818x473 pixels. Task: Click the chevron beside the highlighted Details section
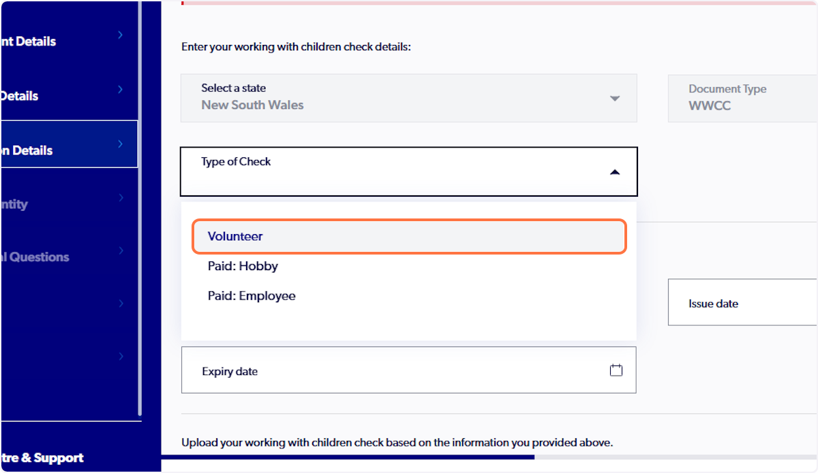[120, 144]
